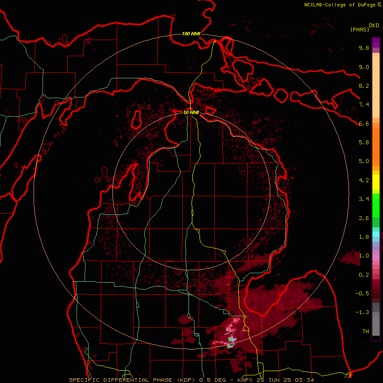Screen dimensions: 383x383
Task: Click the 9.0 value on the scale
Action: click(x=364, y=67)
